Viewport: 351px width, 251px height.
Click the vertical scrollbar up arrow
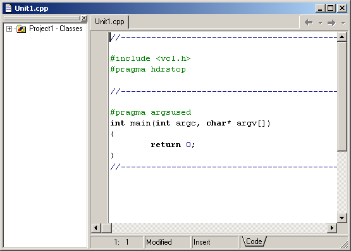coord(342,37)
